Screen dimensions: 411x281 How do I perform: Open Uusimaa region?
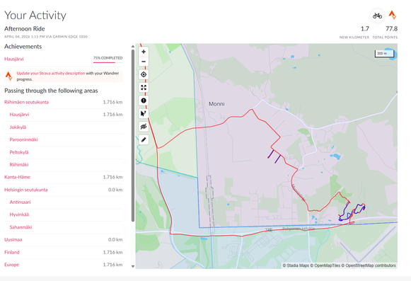[13, 239]
